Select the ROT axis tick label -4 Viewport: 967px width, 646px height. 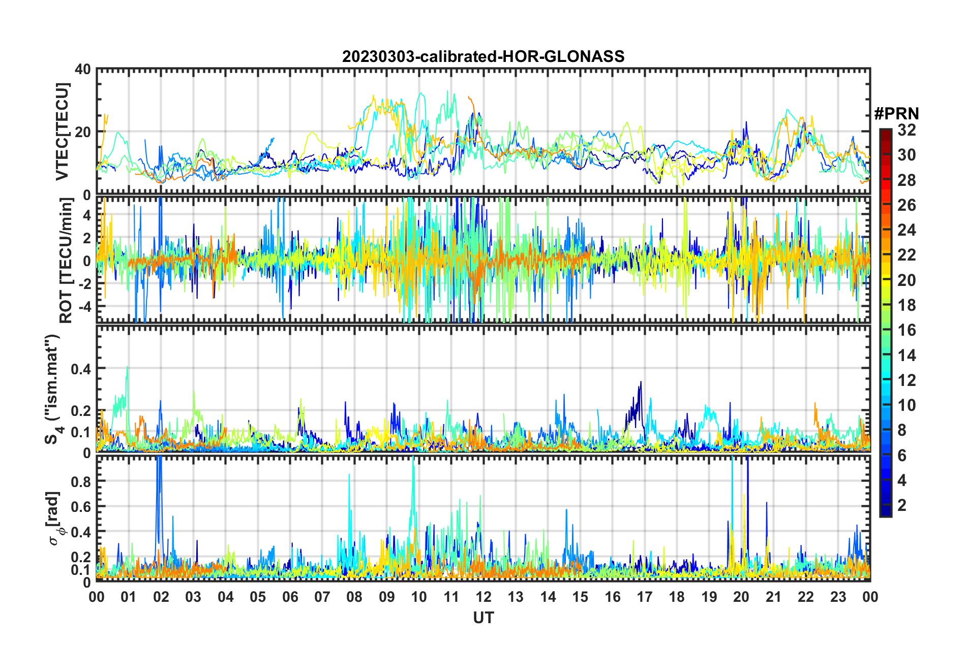pos(84,307)
